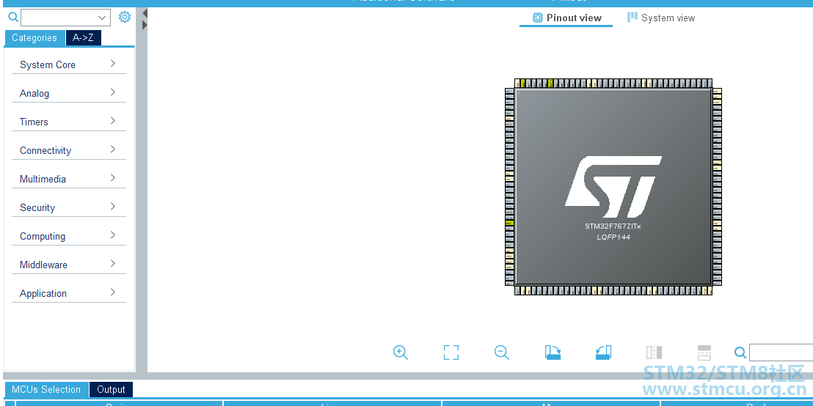This screenshot has width=813, height=406.
Task: Select the Pinout view tab
Action: click(566, 18)
